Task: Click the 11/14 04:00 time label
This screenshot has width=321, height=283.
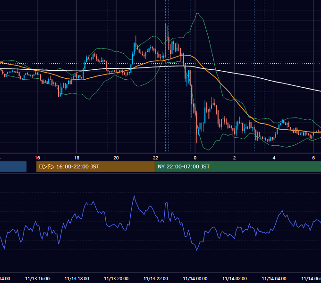Action: point(274,278)
